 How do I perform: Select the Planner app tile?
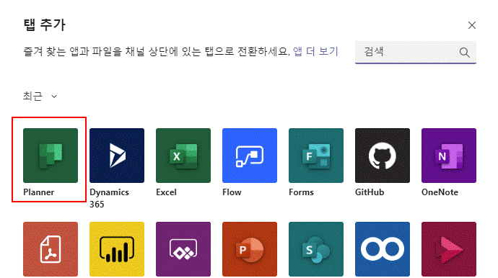[51, 156]
